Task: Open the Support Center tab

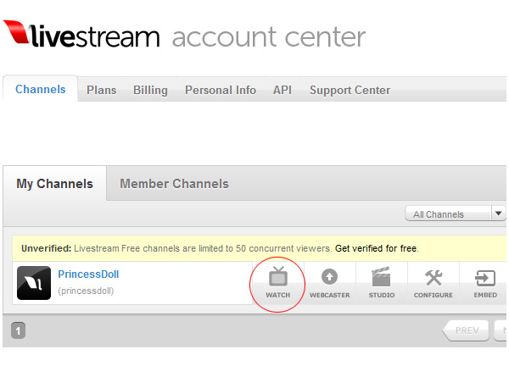Action: click(x=350, y=90)
